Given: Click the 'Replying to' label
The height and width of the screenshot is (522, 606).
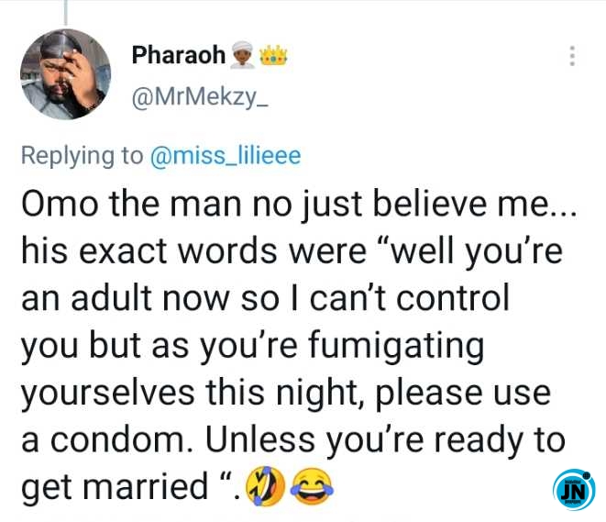Looking at the screenshot, I should point(83,156).
